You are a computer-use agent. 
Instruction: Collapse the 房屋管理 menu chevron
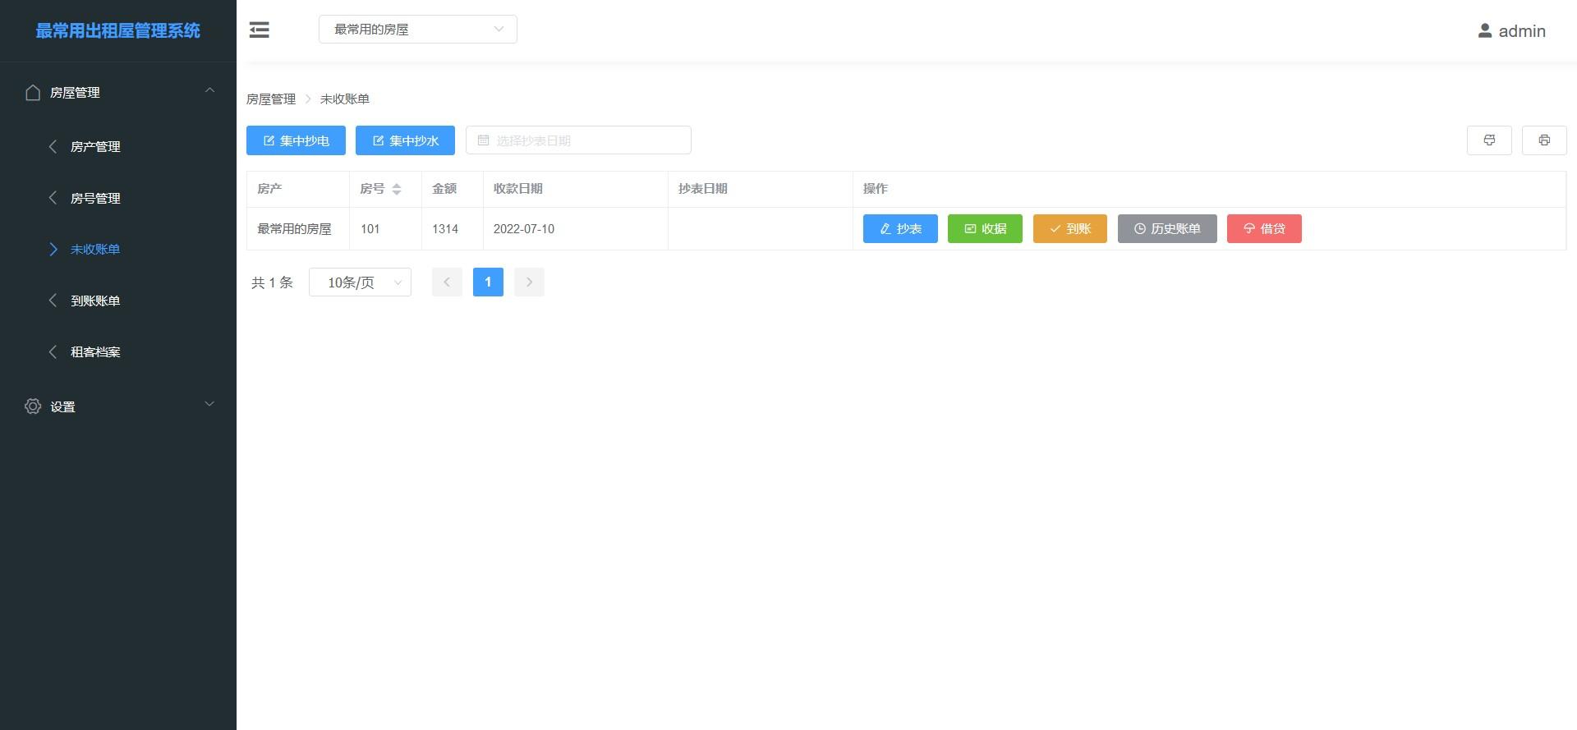pyautogui.click(x=209, y=90)
